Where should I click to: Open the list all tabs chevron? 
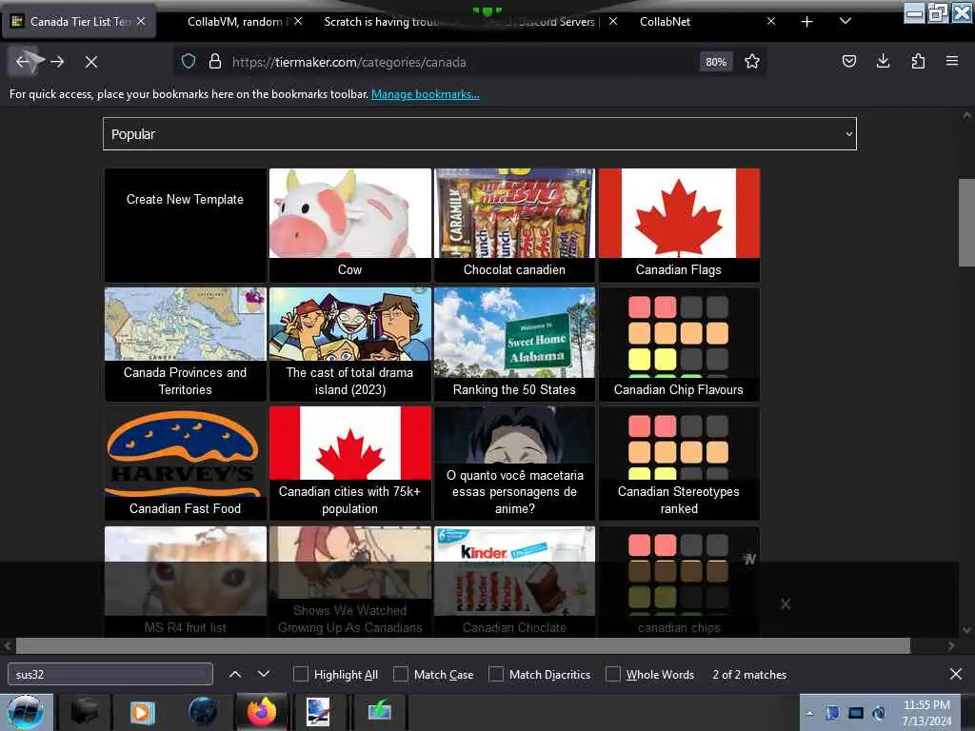click(846, 22)
